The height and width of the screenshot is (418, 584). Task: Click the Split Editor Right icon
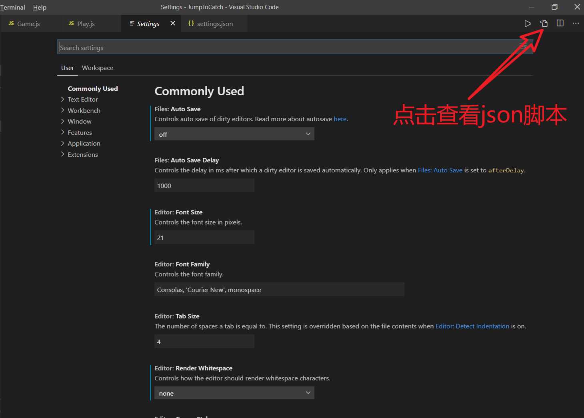[x=560, y=23]
